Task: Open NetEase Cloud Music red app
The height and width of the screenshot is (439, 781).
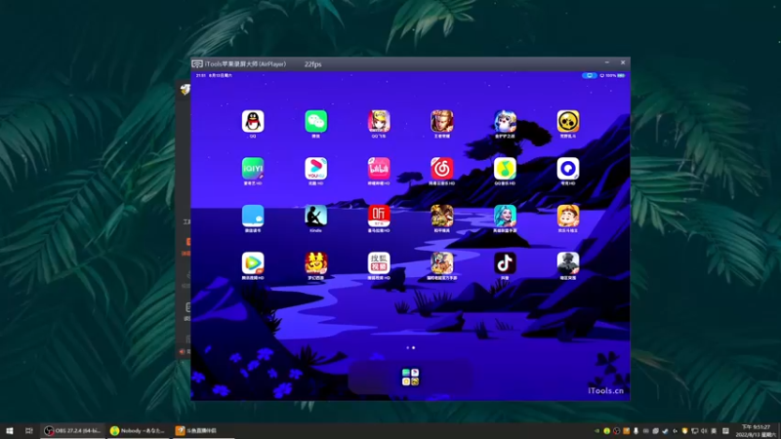Action: 442,169
